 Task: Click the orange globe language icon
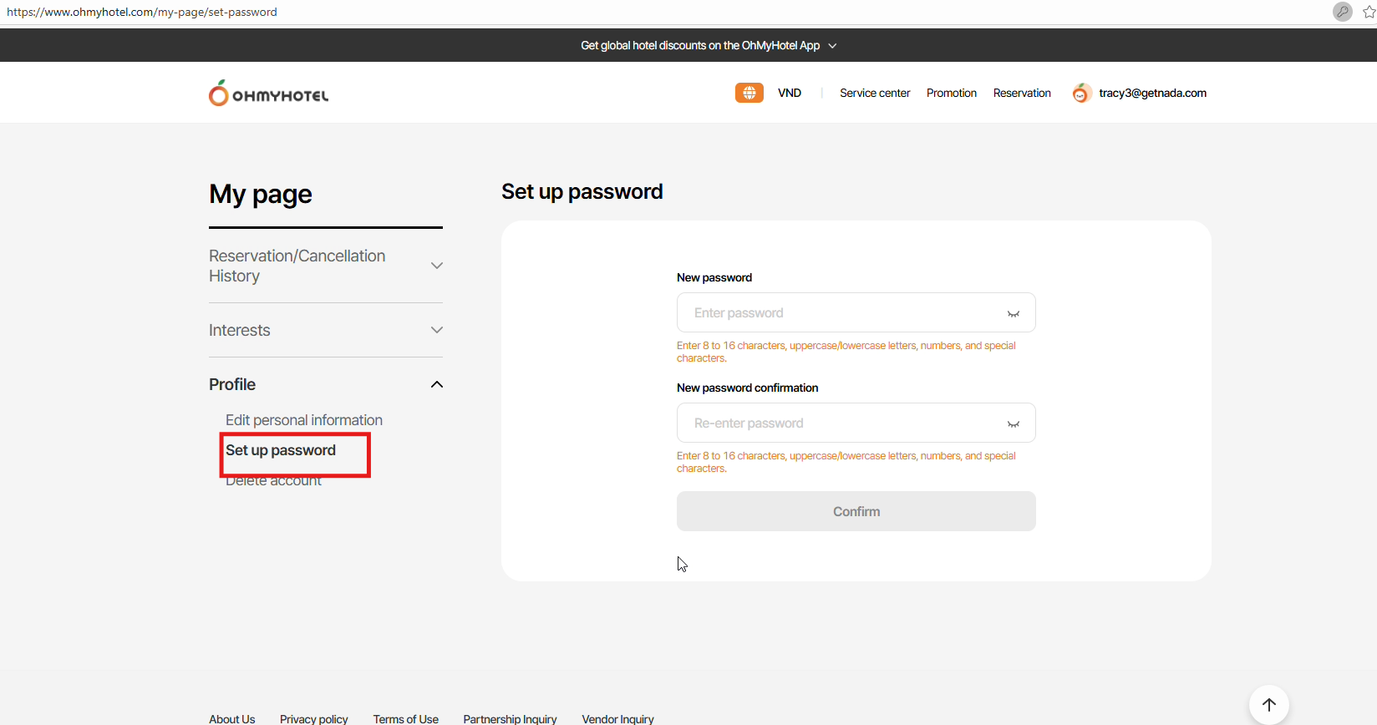[749, 93]
